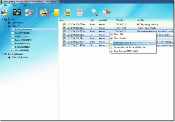The width and height of the screenshot is (175, 122).
Task: Click the export messages to file icon
Action: pyautogui.click(x=56, y=13)
